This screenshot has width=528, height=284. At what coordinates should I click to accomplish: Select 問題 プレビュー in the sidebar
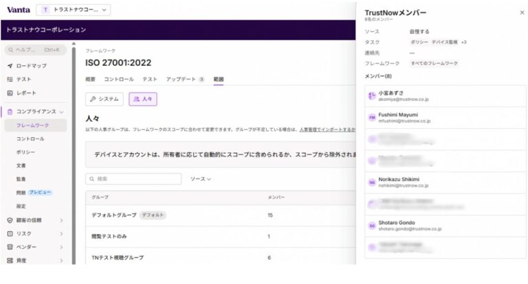point(34,193)
